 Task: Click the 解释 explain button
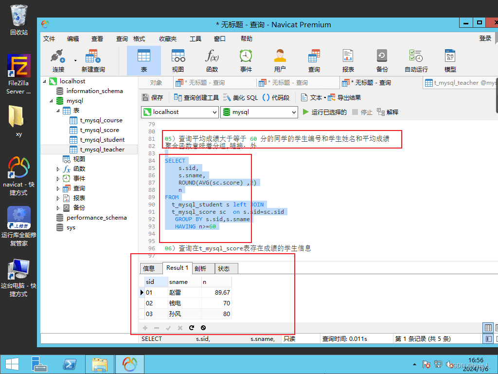(388, 112)
